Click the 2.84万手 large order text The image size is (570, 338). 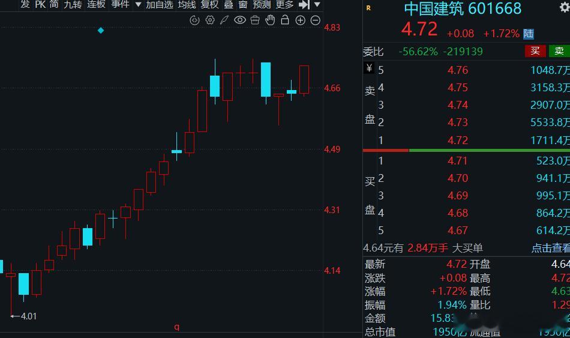point(427,248)
